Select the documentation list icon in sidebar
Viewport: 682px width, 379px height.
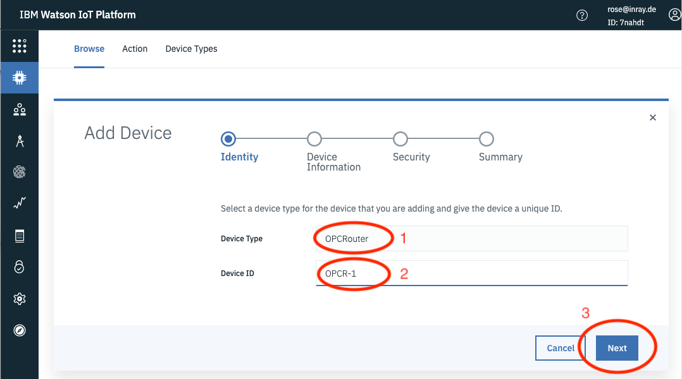pos(19,235)
